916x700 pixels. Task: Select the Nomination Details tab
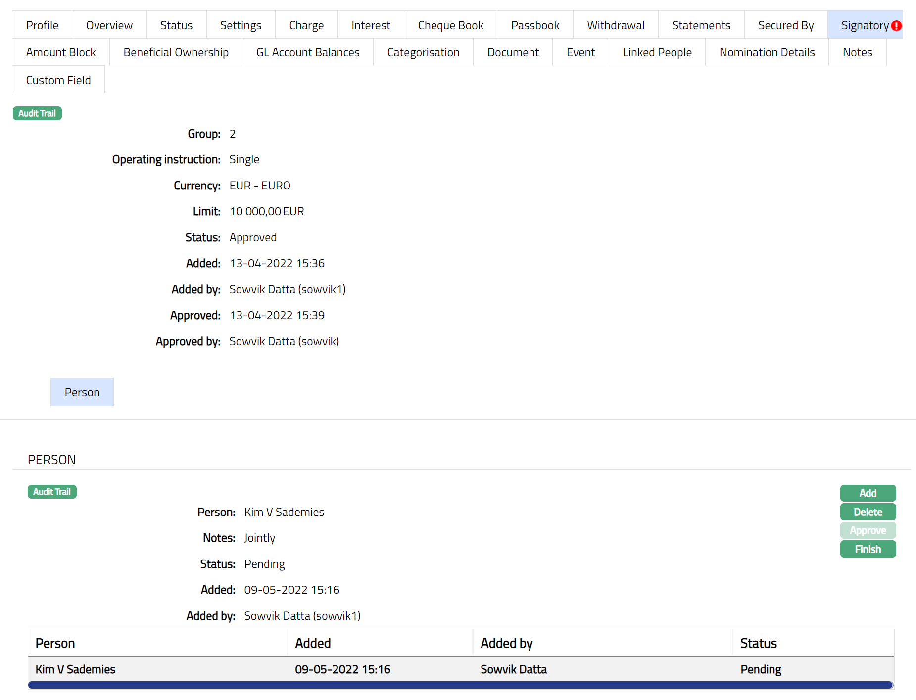pos(767,52)
